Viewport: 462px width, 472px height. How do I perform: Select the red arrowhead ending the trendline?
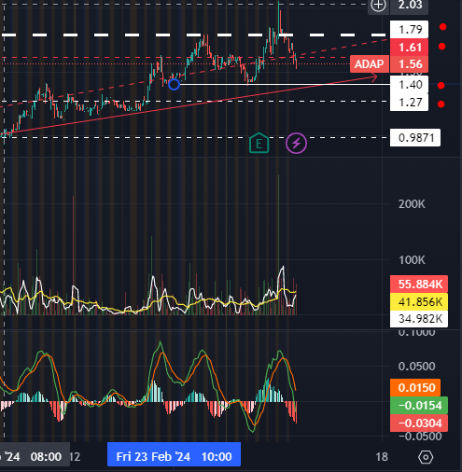373,76
